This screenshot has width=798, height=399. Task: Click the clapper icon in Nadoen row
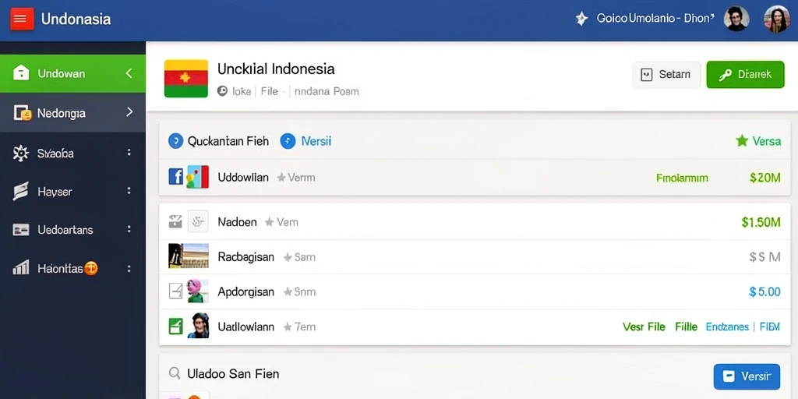pos(175,221)
